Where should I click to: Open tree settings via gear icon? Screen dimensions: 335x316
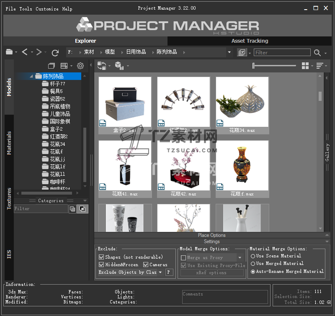pos(80,66)
